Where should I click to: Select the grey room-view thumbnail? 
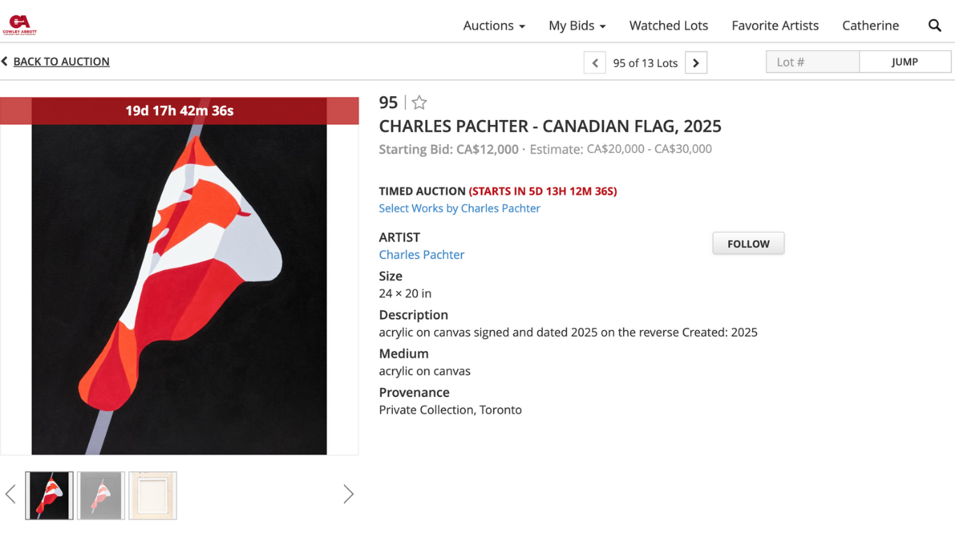(101, 496)
